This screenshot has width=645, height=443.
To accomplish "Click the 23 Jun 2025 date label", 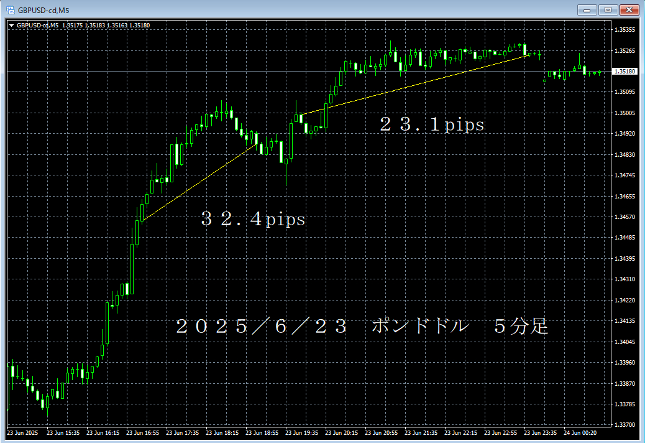I will click(22, 432).
